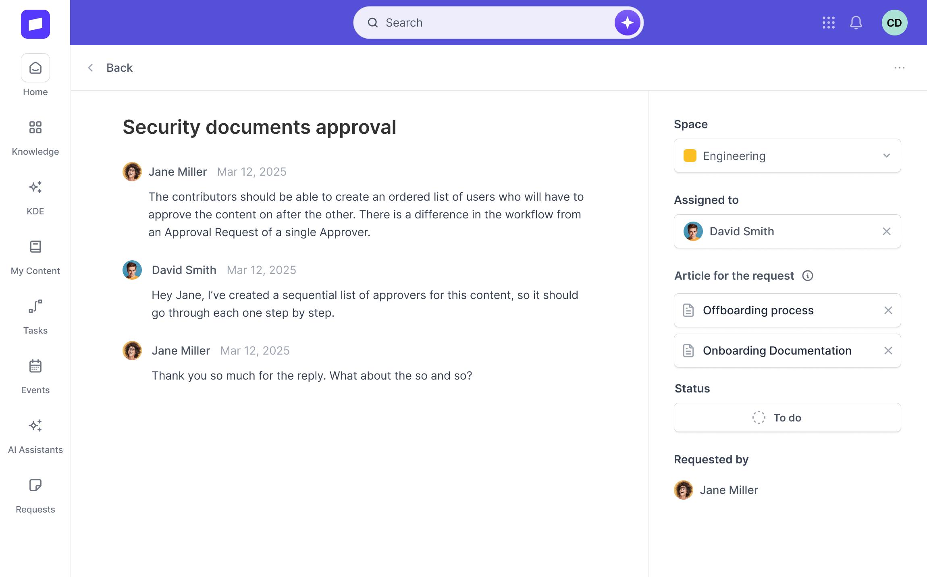Navigate to Knowledge section
Viewport: 927px width, 577px height.
[35, 138]
